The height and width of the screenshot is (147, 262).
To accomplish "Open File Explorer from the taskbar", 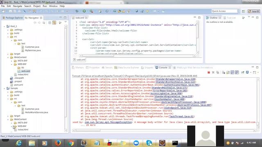I will point(32,143).
